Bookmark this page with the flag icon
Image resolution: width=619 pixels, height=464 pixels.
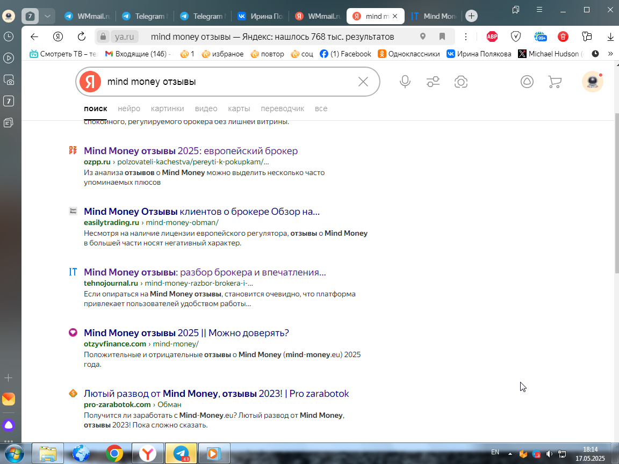click(442, 37)
